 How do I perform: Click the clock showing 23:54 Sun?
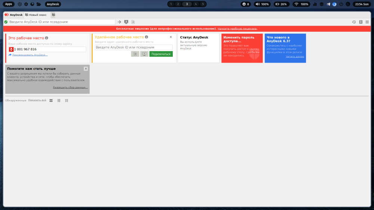362,4
